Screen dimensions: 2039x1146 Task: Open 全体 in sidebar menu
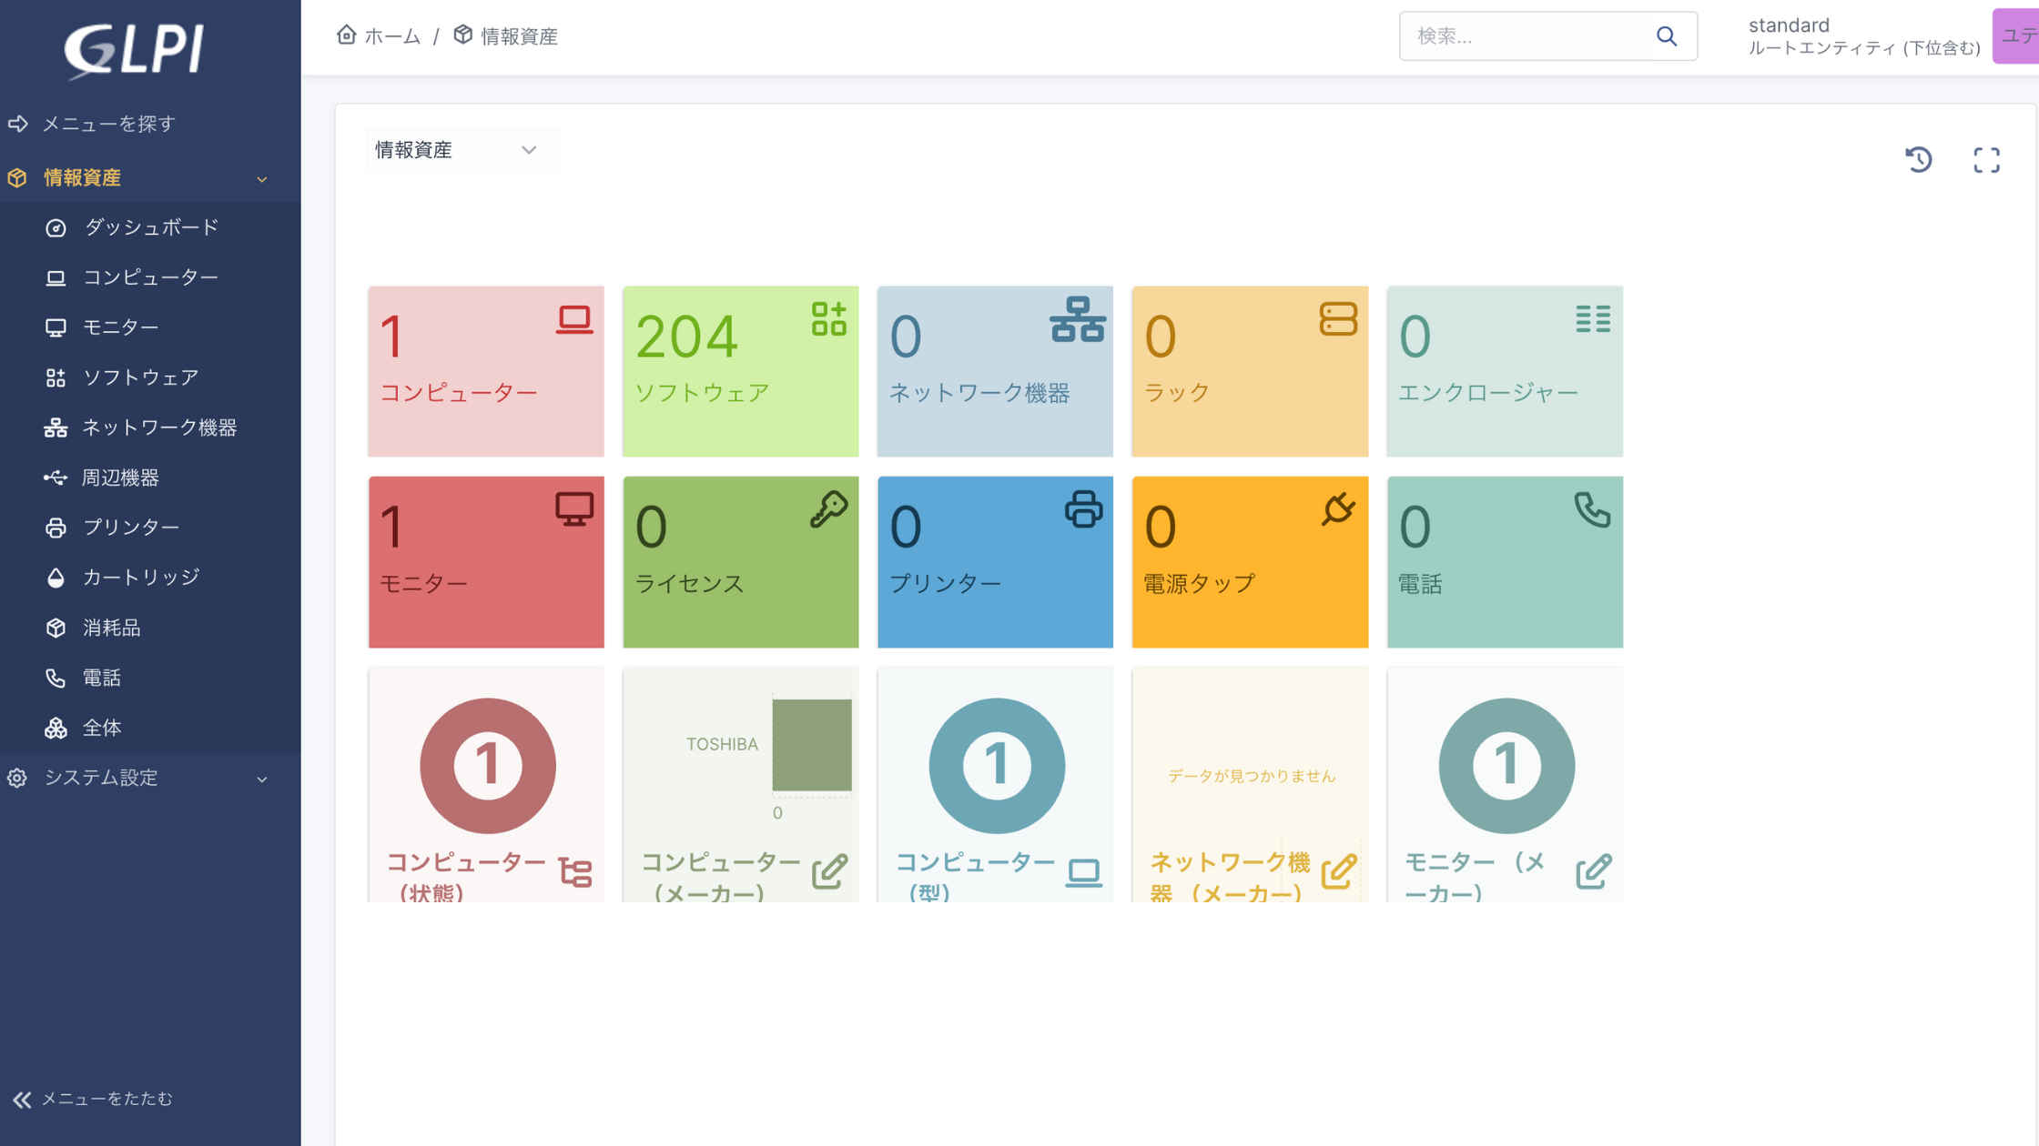pos(151,728)
